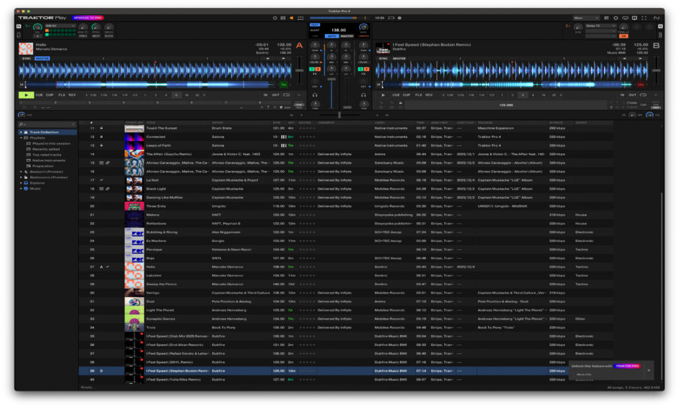Click the speaker icon in the top header
The image size is (679, 407).
[x=292, y=18]
